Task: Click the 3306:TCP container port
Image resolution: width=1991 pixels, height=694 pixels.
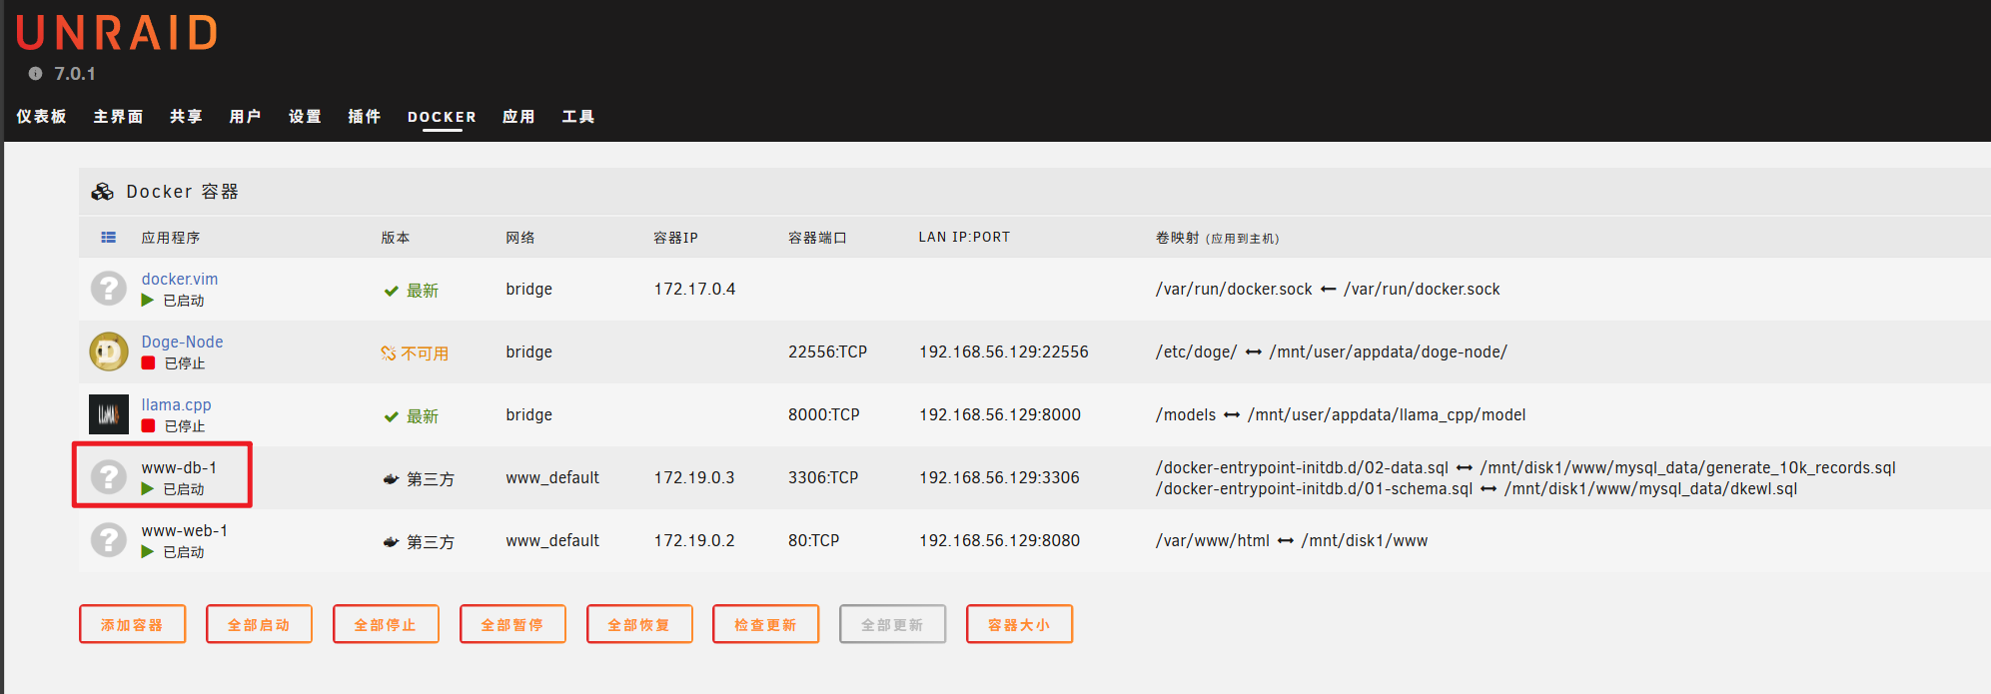Action: click(x=823, y=478)
